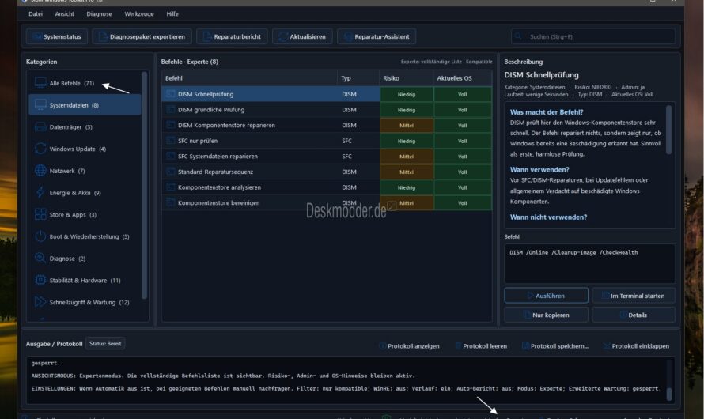Open the Werkzeuge menu
This screenshot has height=419, width=704.
coord(138,14)
